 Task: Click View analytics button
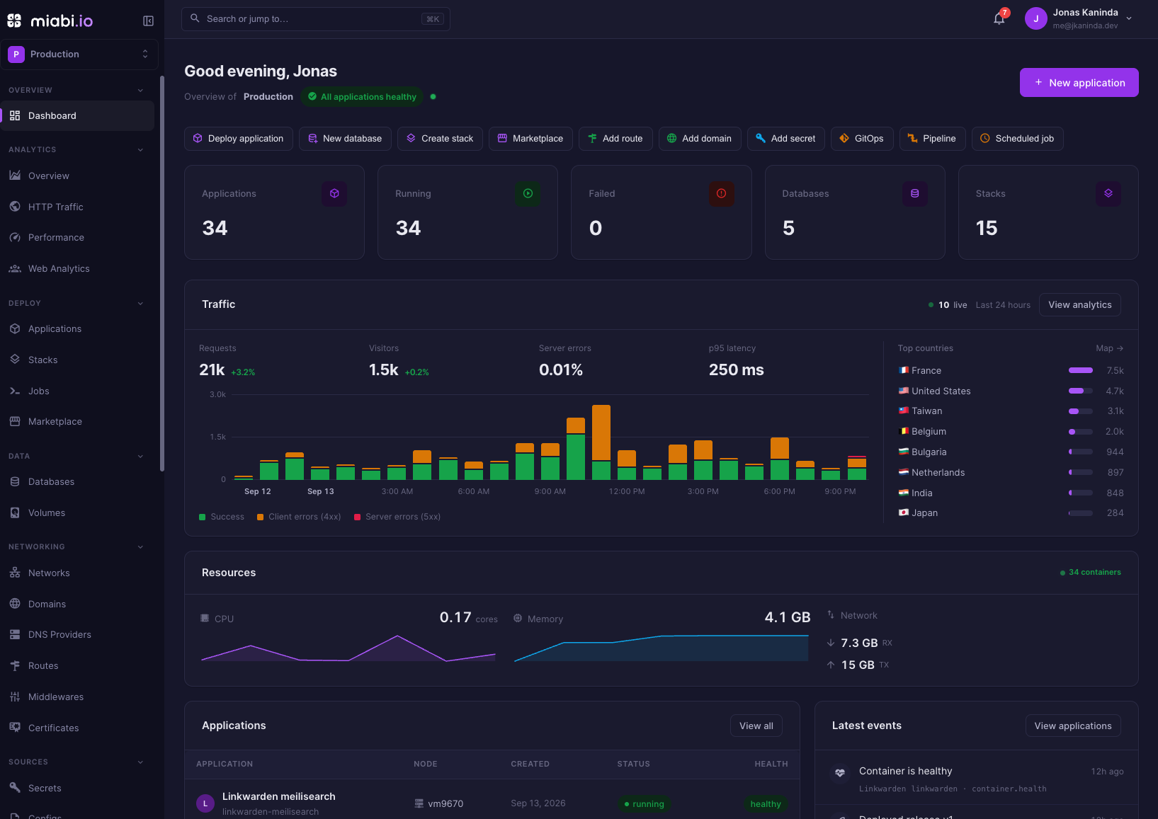tap(1080, 305)
